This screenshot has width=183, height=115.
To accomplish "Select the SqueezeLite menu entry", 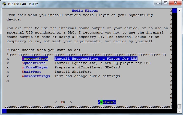I will pyautogui.click(x=34, y=63).
